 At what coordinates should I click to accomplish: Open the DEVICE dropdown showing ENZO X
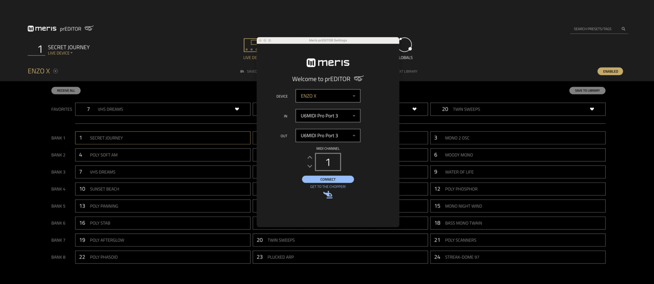tap(328, 96)
